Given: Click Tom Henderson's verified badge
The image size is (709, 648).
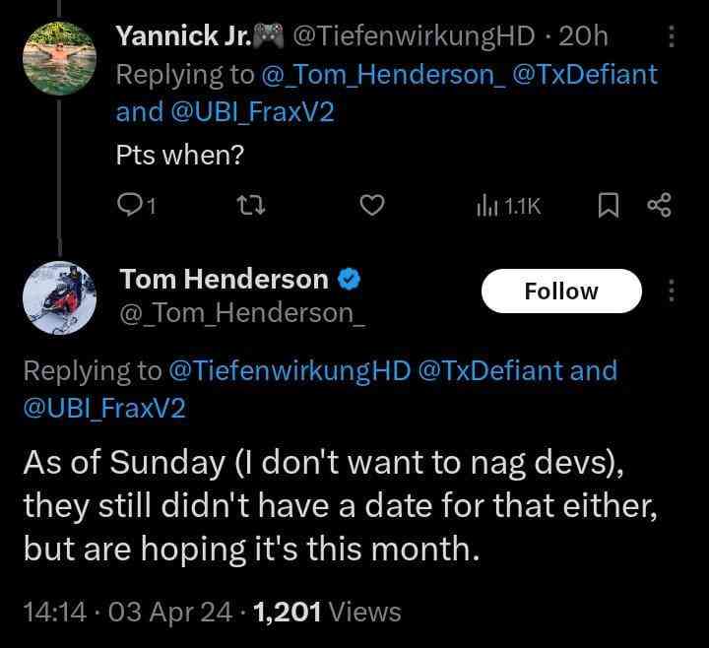Looking at the screenshot, I should click(349, 281).
